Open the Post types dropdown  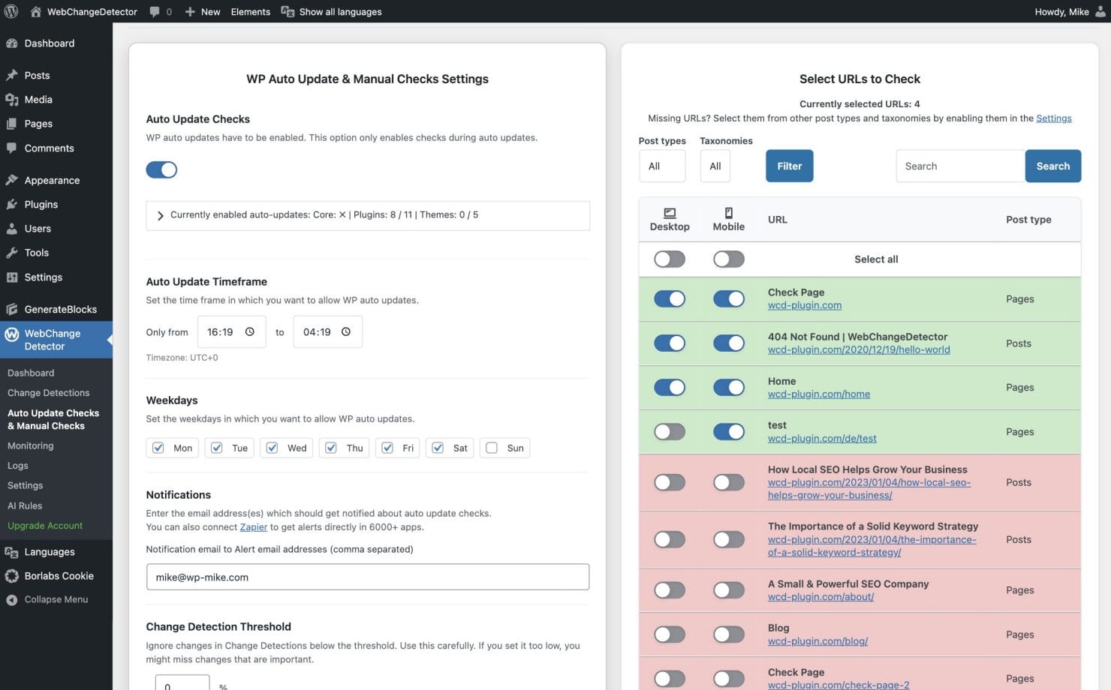(x=661, y=166)
